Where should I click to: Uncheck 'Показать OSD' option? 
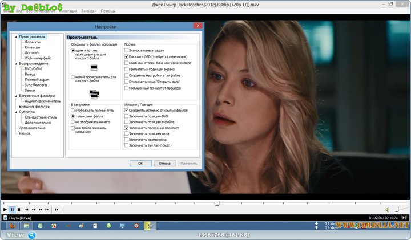click(126, 57)
